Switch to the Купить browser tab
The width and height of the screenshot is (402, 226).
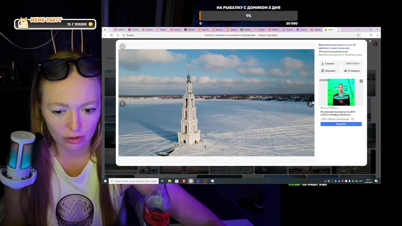coord(218,30)
